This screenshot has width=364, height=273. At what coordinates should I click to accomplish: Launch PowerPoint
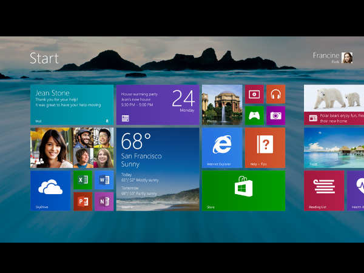point(83,201)
